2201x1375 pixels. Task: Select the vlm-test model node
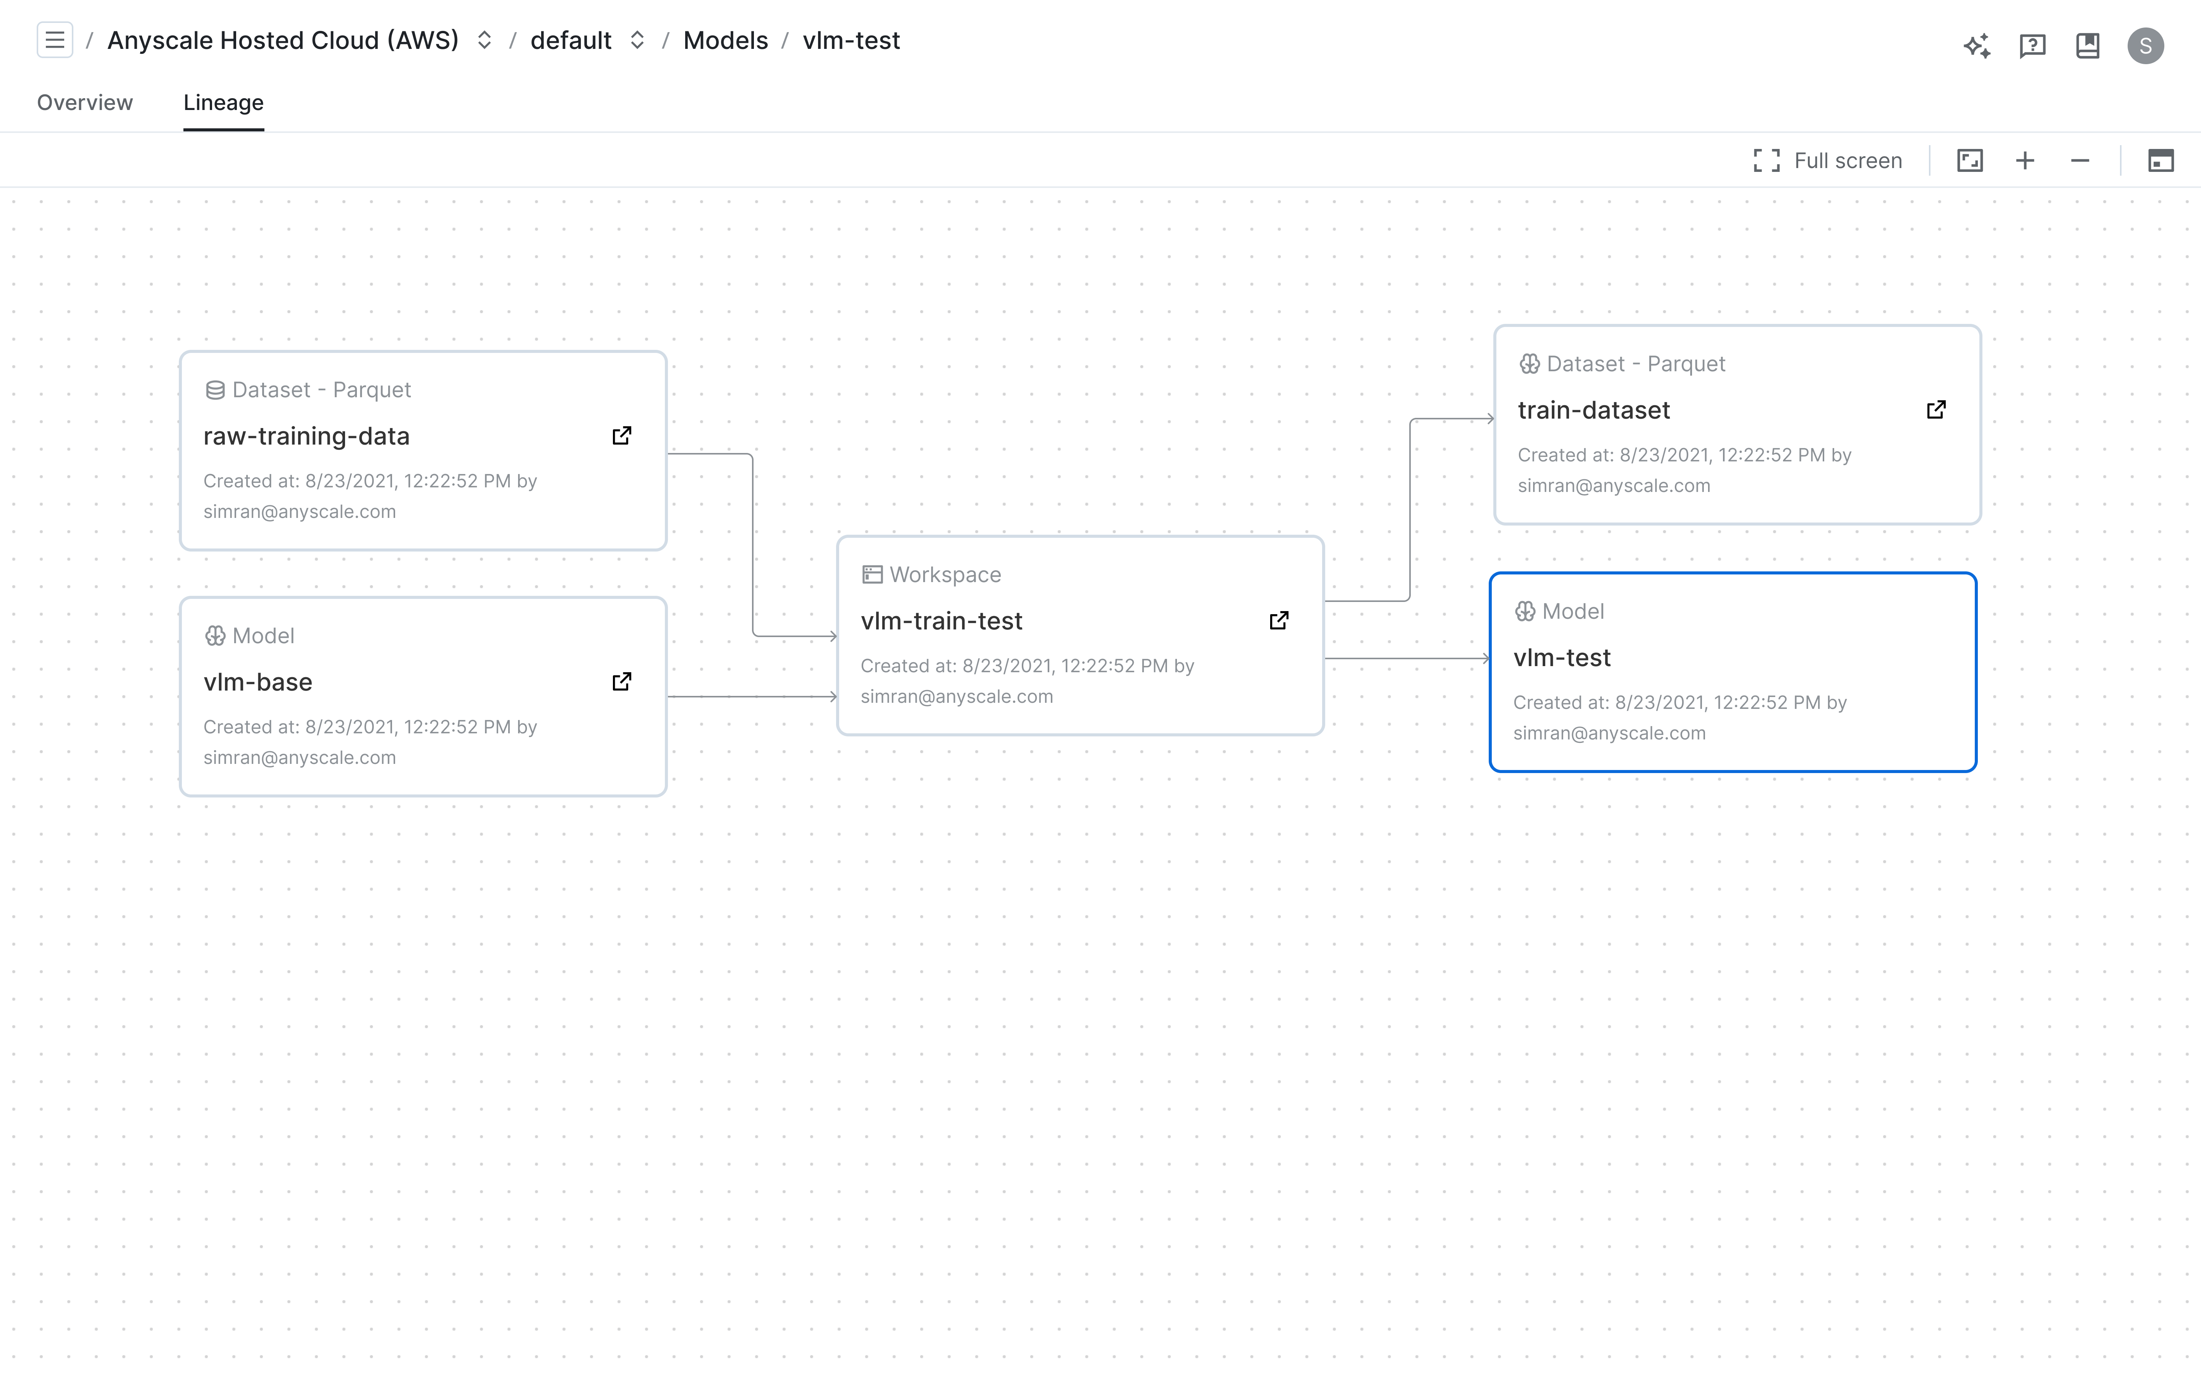[1733, 672]
